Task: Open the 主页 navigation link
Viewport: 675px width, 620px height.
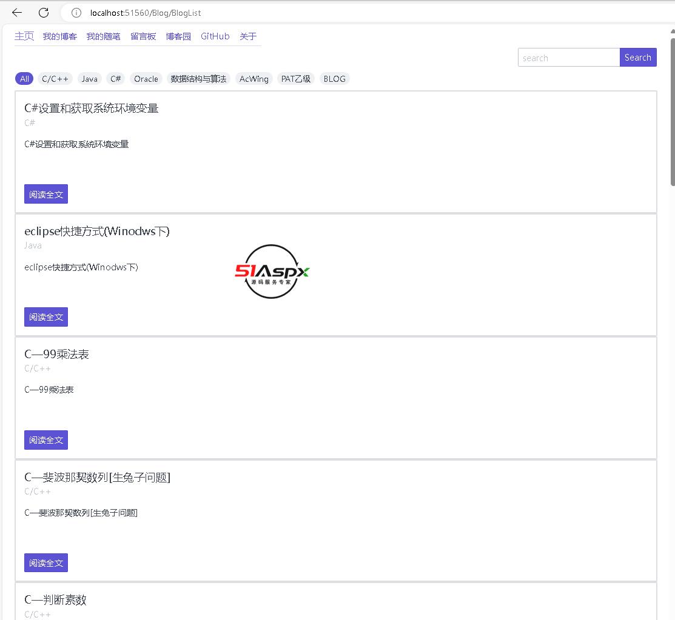Action: click(x=24, y=36)
